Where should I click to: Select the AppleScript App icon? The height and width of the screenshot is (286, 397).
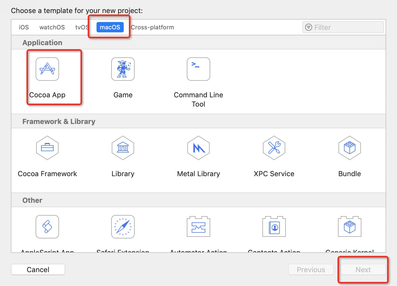click(x=47, y=227)
